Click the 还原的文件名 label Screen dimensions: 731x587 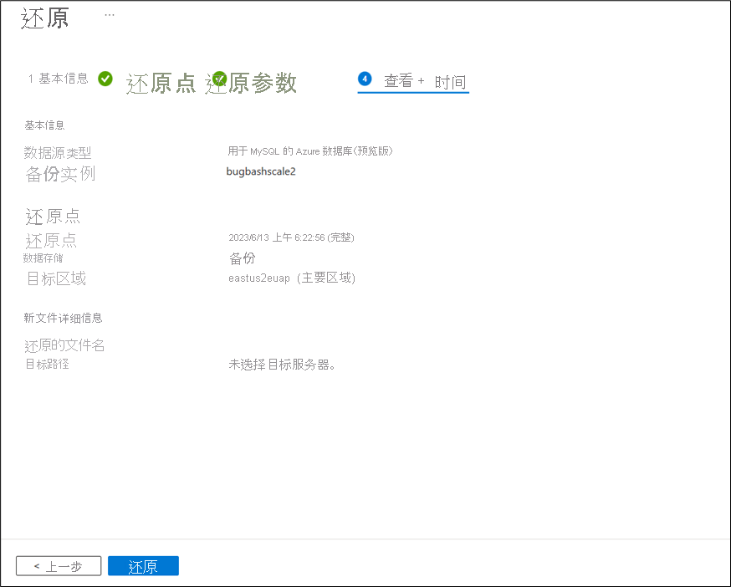pos(64,345)
